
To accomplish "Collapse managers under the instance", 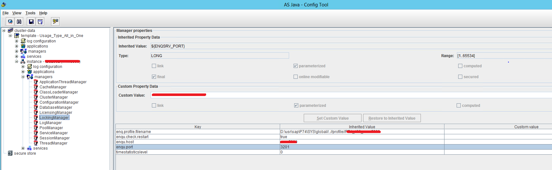I will point(23,77).
